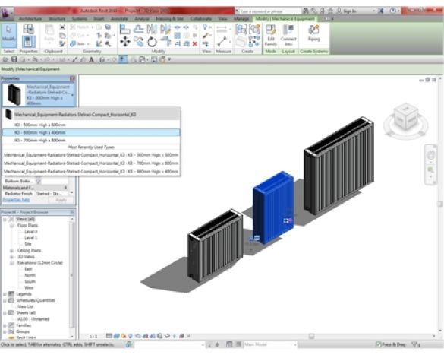The width and height of the screenshot is (444, 358).
Task: Select the Move tool in Modify panel
Action: 125,42
